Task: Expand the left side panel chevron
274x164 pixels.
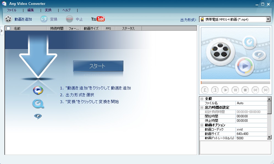Action: (x=2, y=31)
